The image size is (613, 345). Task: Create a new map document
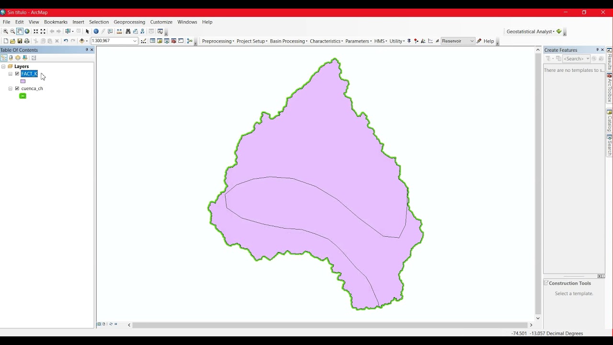pyautogui.click(x=6, y=41)
